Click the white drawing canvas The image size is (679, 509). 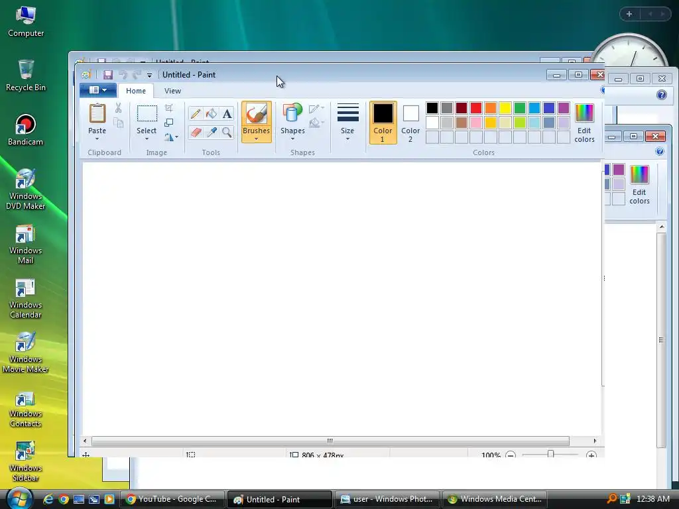[x=341, y=299]
